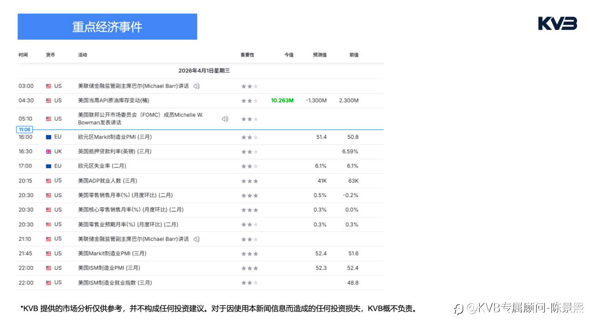Click star rating for 欧元区失业率 row
This screenshot has width=590, height=326.
pos(249,166)
